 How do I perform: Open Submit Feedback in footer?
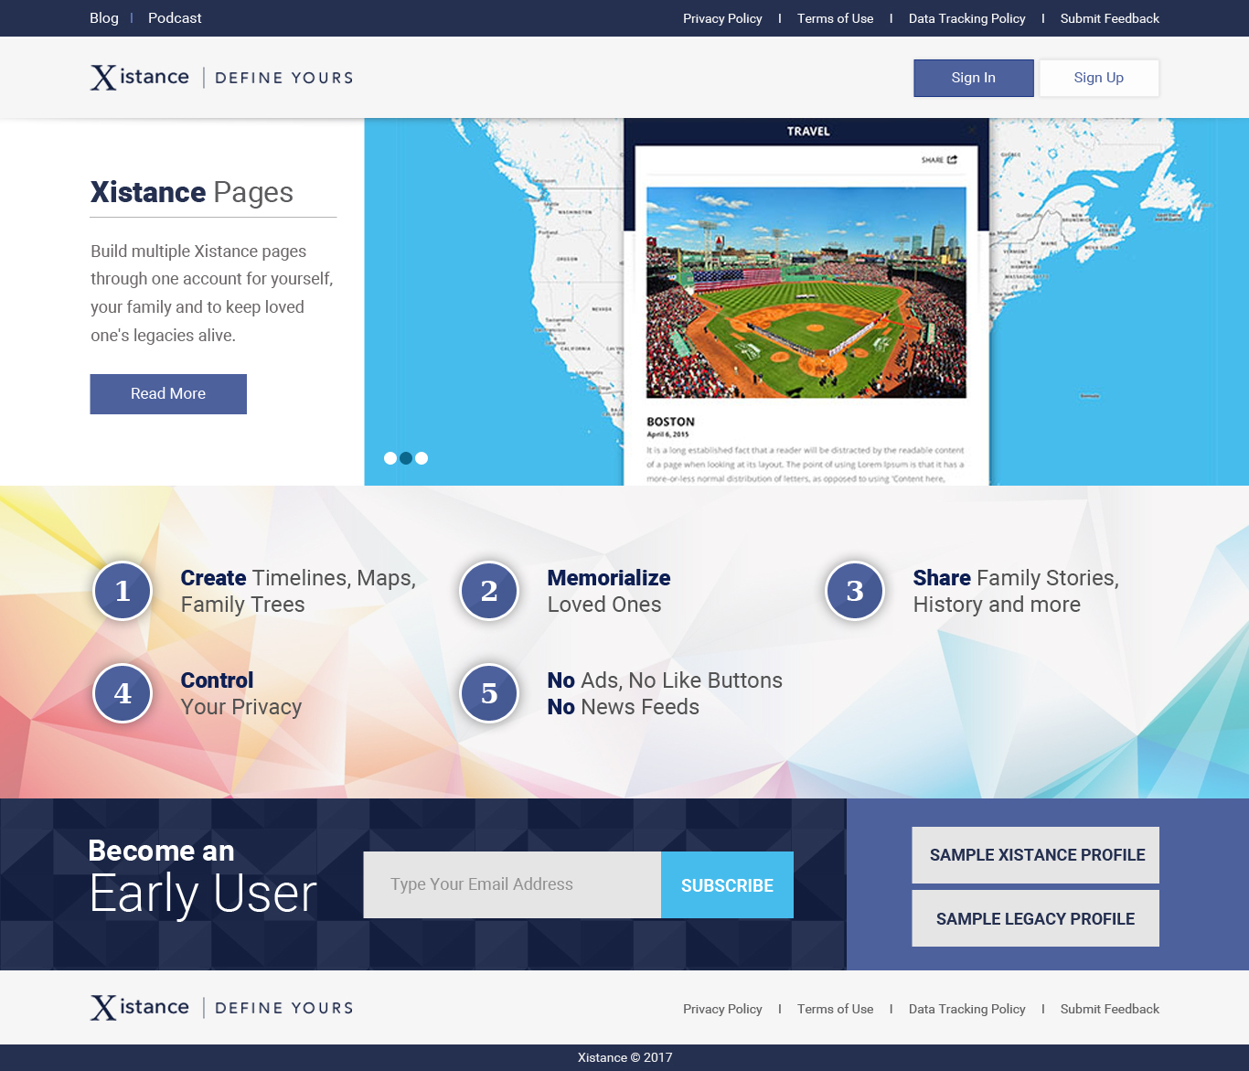(x=1109, y=1009)
